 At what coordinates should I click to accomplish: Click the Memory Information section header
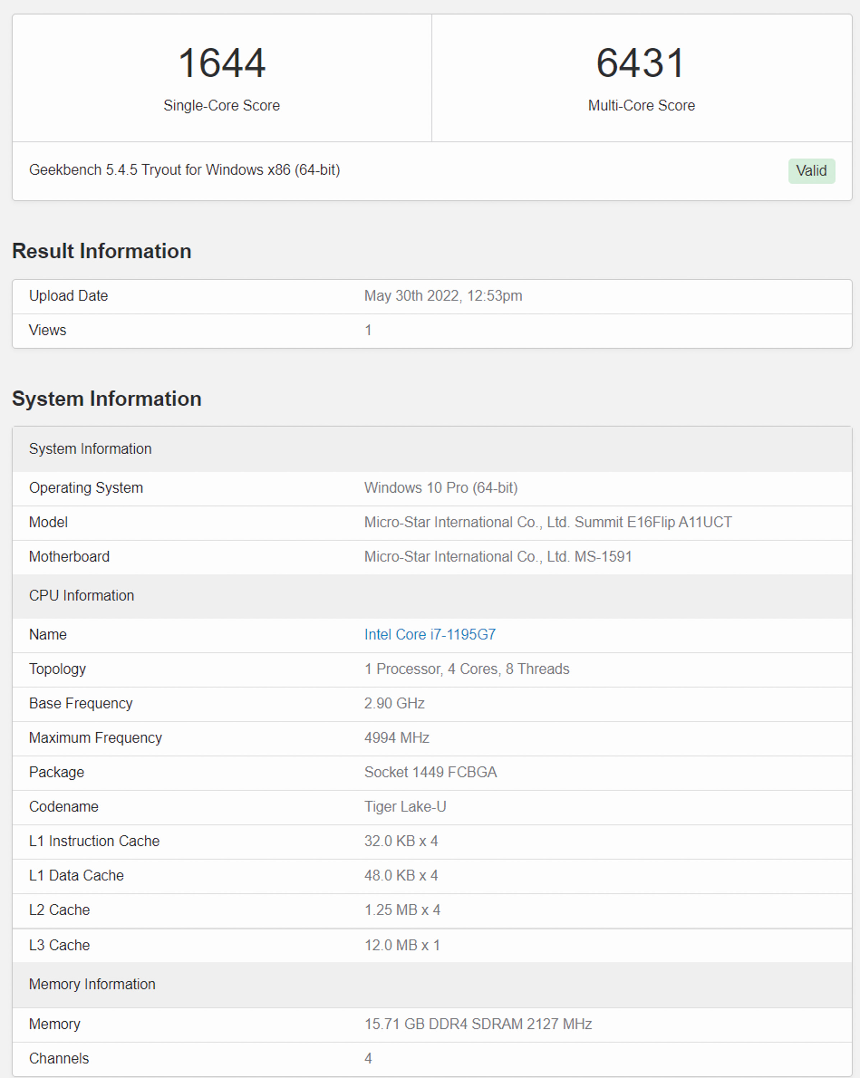[432, 985]
